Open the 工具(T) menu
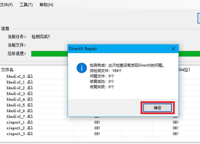The width and height of the screenshot is (200, 144). 26,5
